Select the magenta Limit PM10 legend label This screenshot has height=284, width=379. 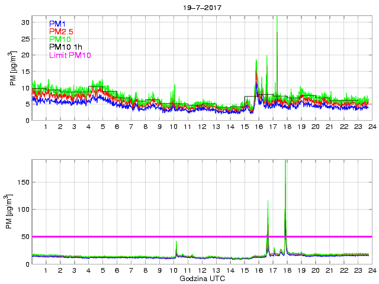tap(70, 55)
